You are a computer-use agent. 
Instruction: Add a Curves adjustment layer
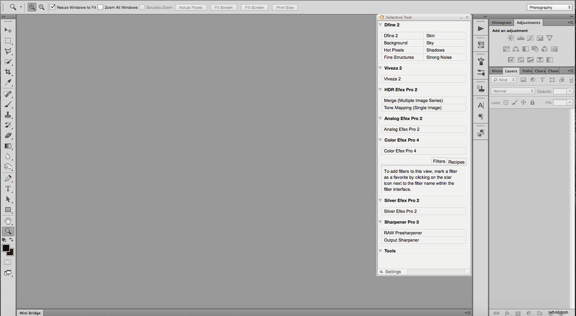(530, 38)
